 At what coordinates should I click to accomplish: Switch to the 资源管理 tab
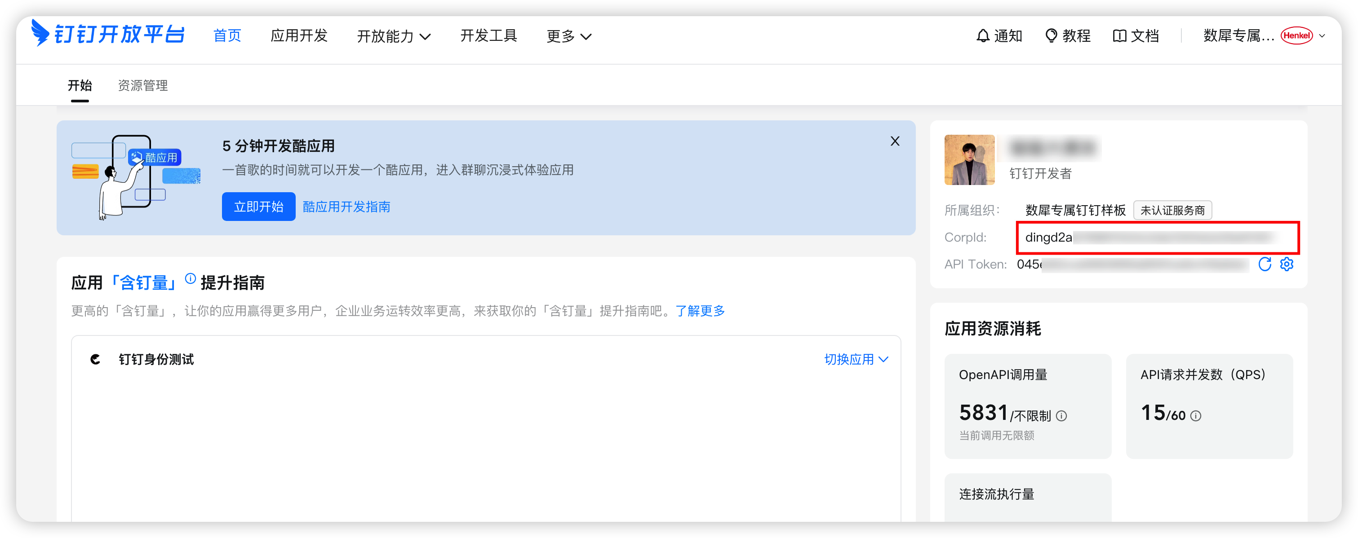coord(143,85)
